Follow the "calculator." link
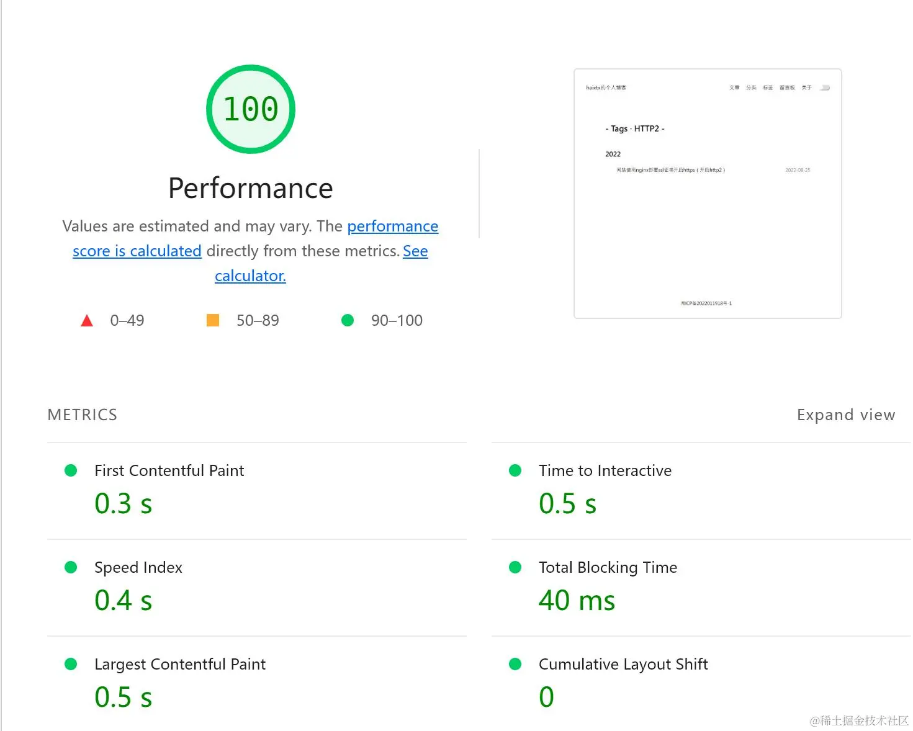Image resolution: width=913 pixels, height=731 pixels. tap(250, 276)
